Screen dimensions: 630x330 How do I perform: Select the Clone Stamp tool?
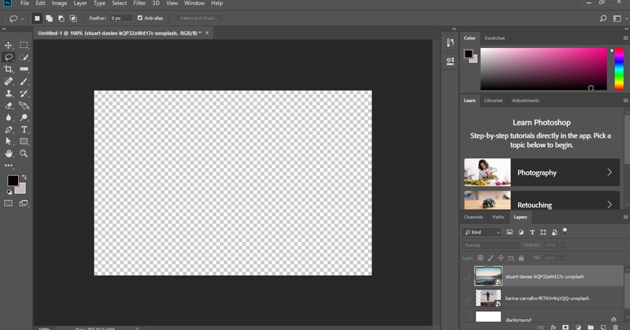[x=9, y=94]
